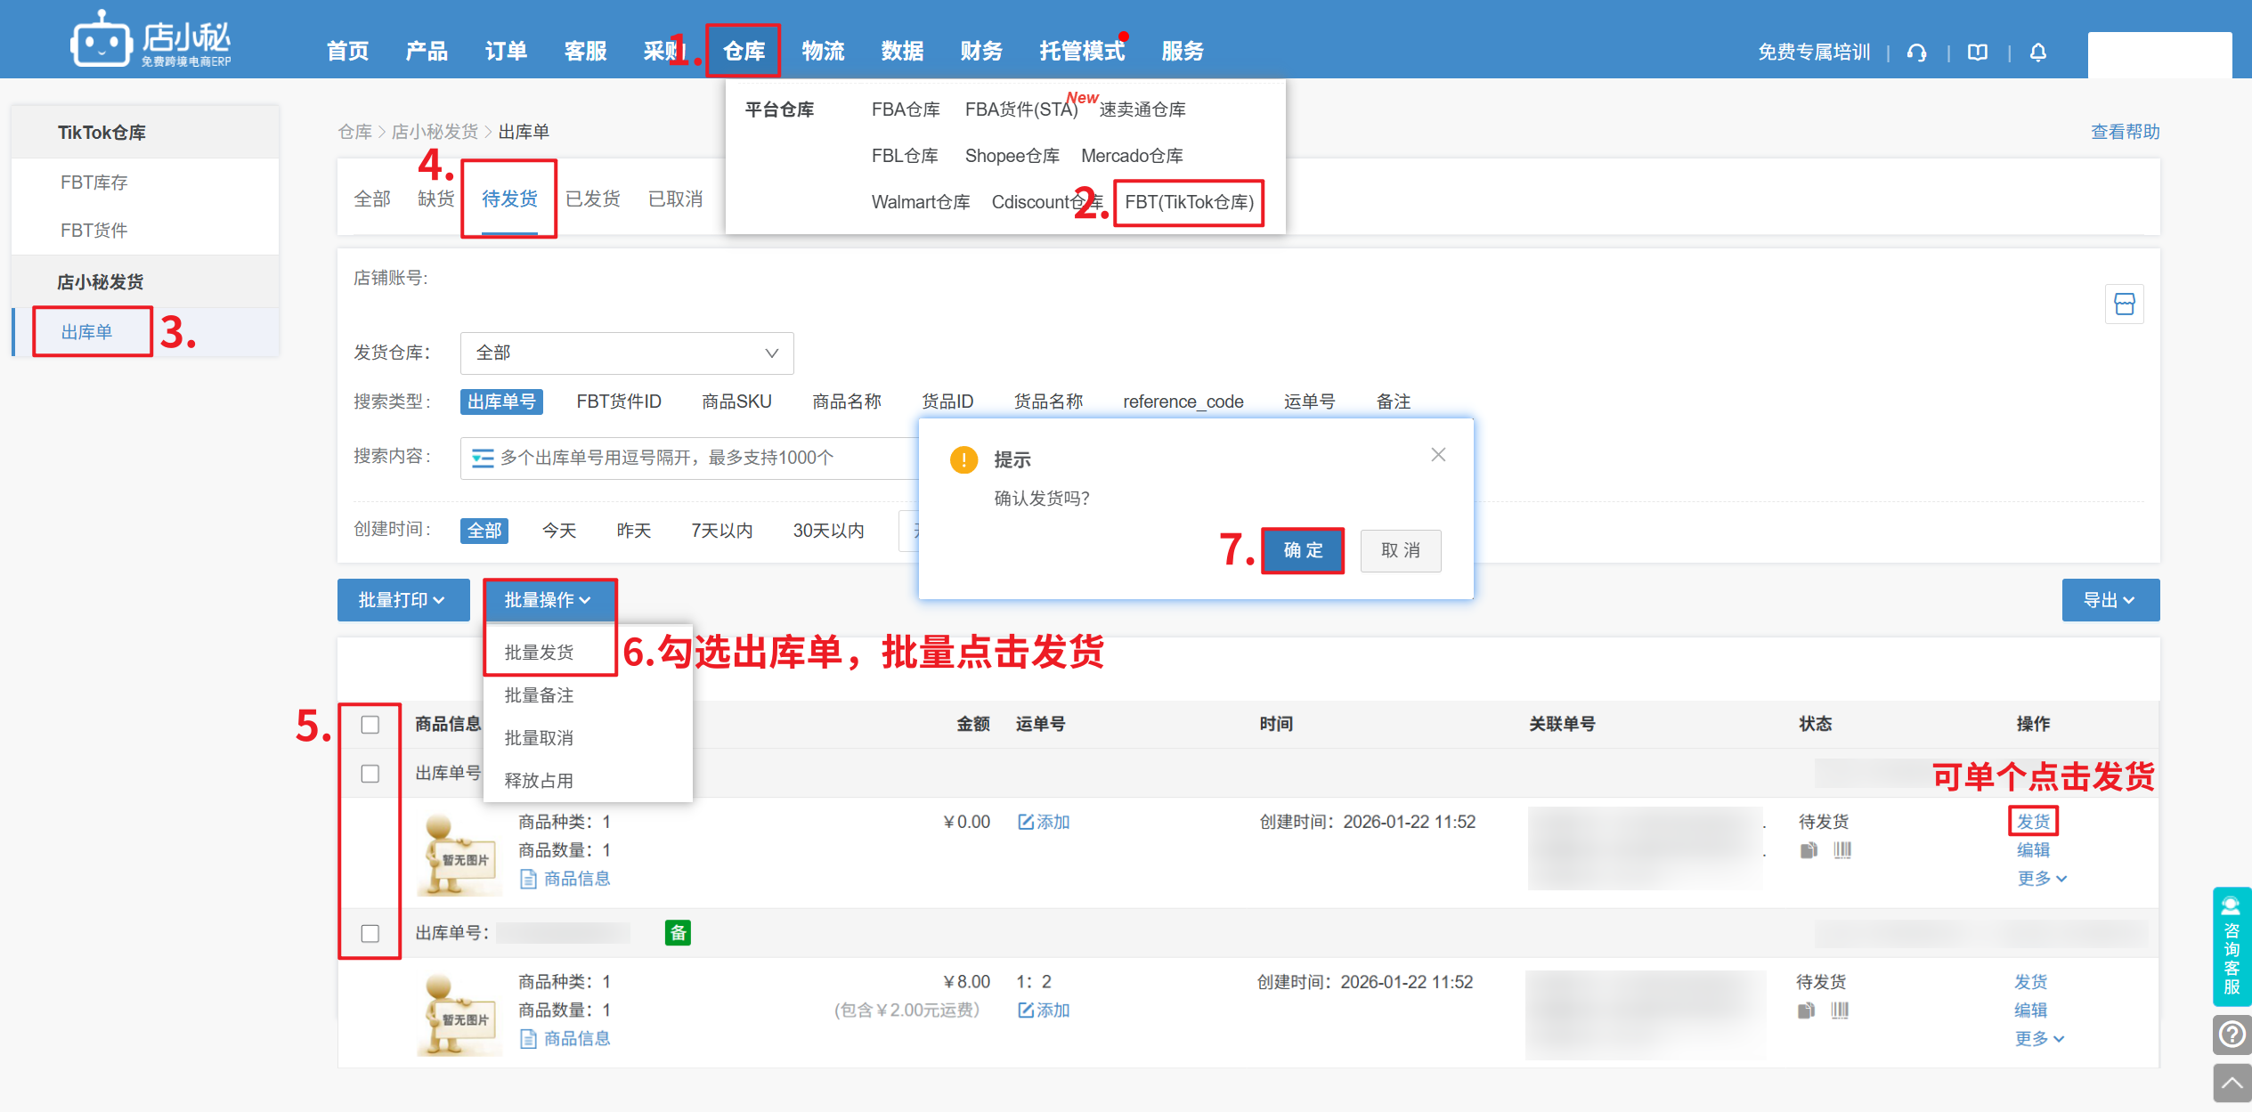Expand the 批量打印 dropdown button
Viewport: 2252px width, 1112px height.
402,600
